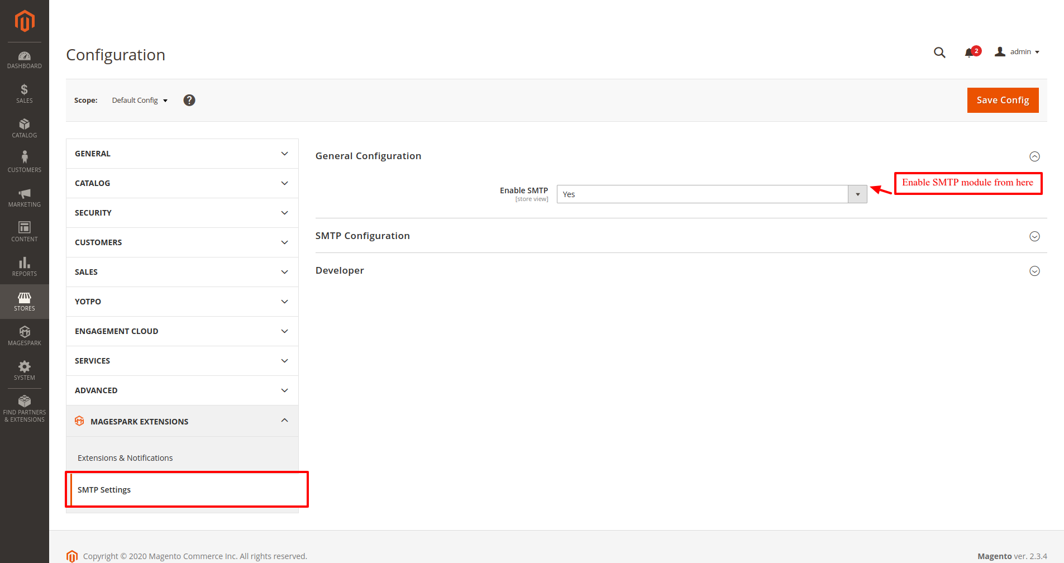The height and width of the screenshot is (563, 1064).
Task: Click the scope help question mark icon
Action: [189, 100]
